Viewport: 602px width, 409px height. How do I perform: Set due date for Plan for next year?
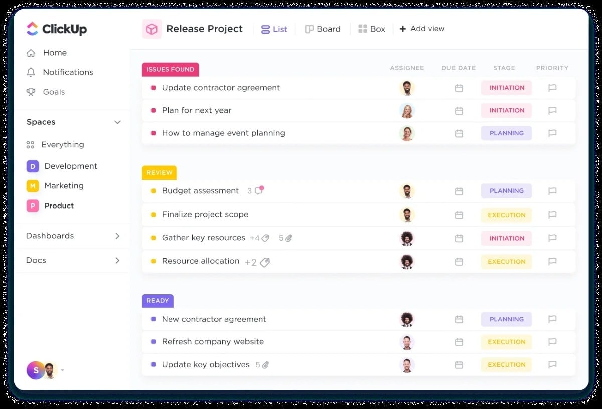pos(459,111)
